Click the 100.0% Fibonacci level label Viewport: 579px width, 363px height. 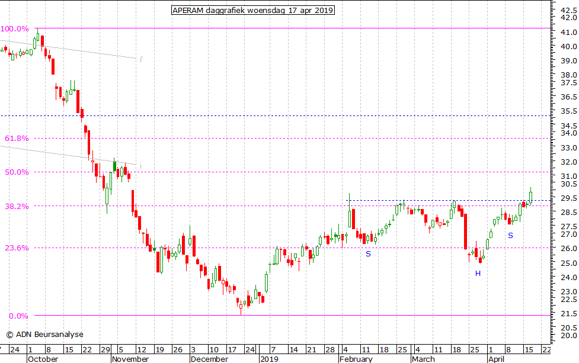pyautogui.click(x=15, y=29)
